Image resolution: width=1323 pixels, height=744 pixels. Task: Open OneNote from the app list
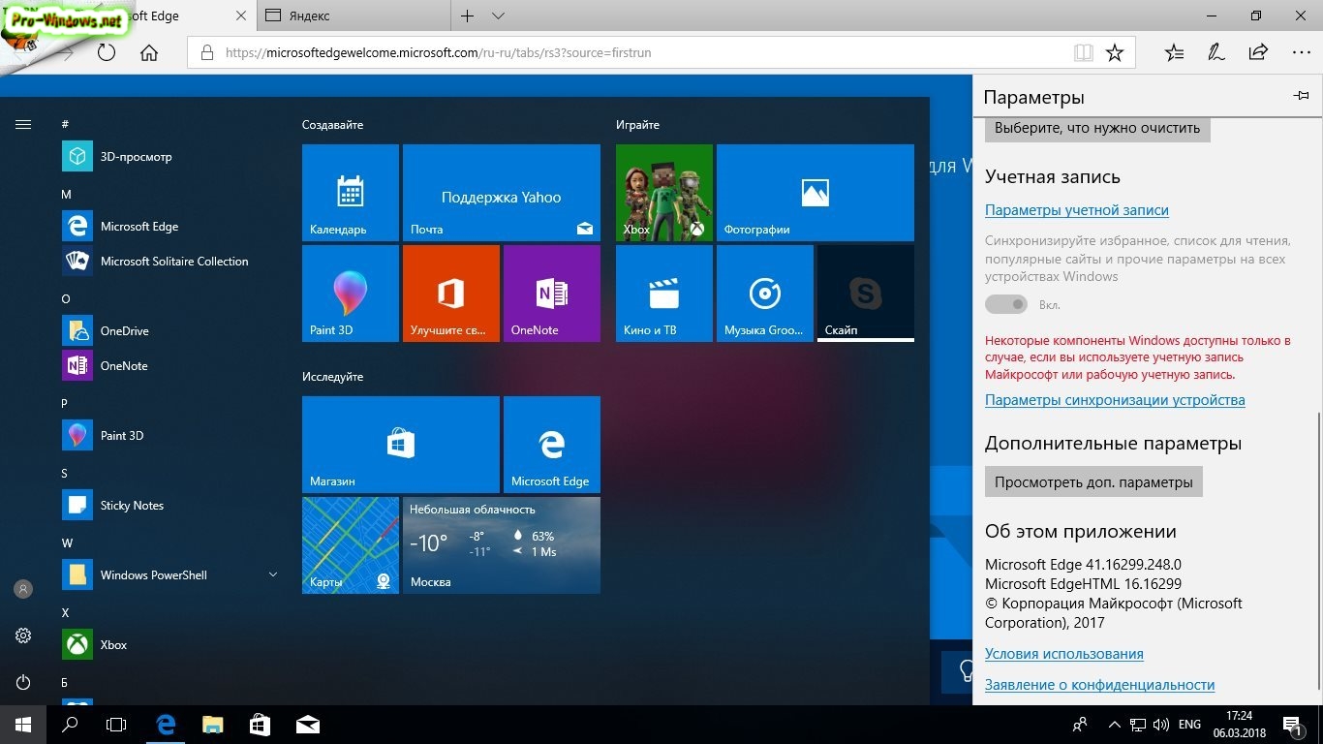click(x=170, y=365)
